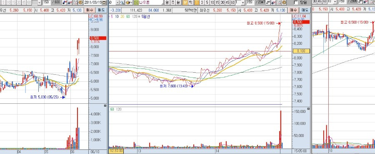This screenshot has height=154, width=375.
Task: Open chart line tool in left chart toolbar
Action: (x=70, y=2)
